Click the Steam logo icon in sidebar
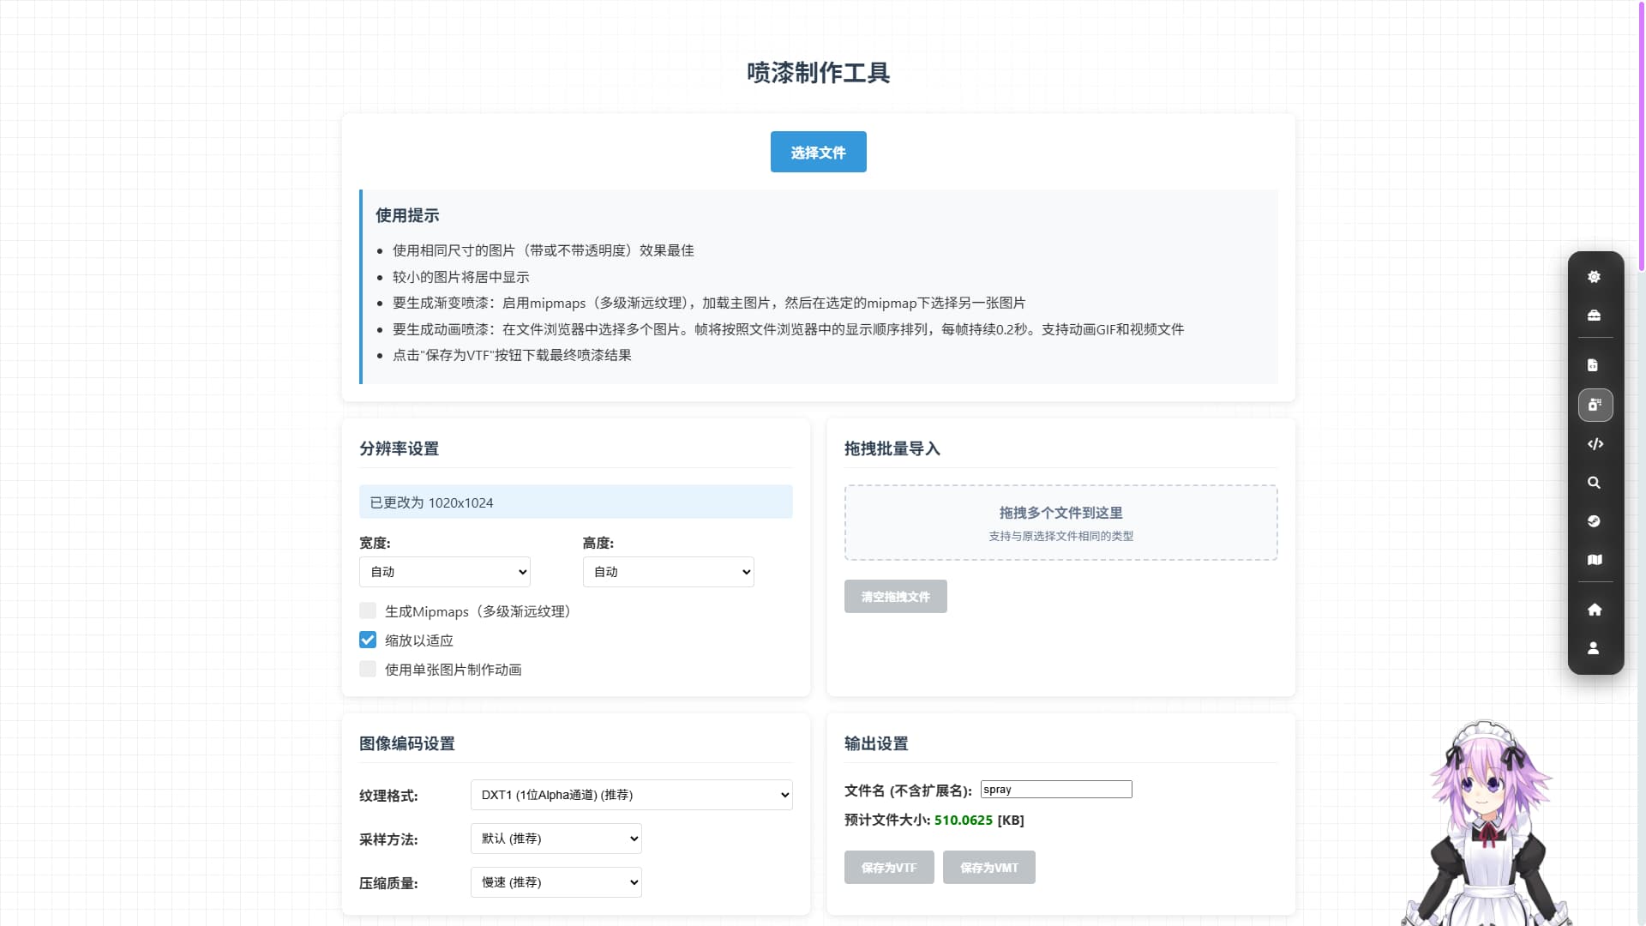The image size is (1646, 926). tap(1594, 521)
